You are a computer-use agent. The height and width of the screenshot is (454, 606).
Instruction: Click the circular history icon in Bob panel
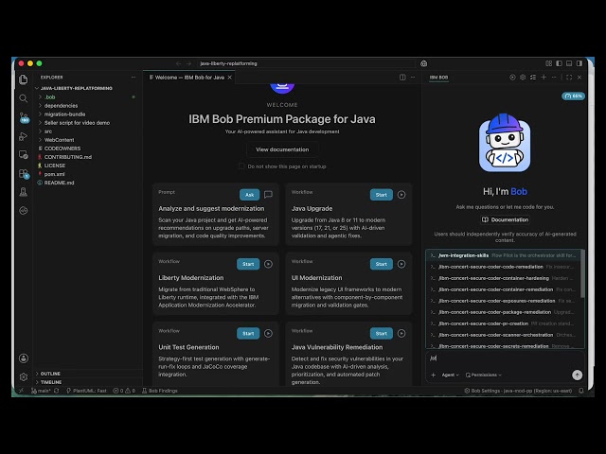click(x=512, y=78)
